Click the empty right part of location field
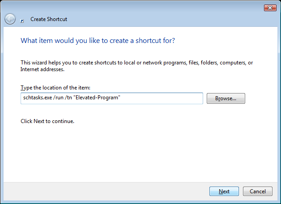Screen dimensions: 281x204 tap(161, 98)
